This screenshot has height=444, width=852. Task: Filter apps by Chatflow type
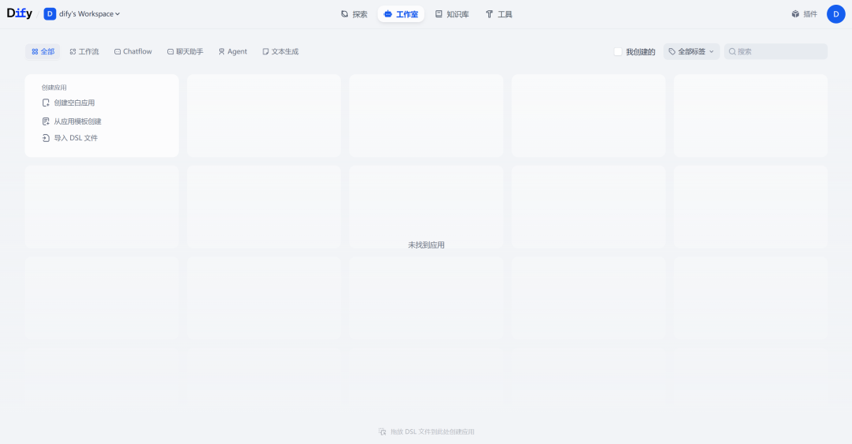click(133, 51)
